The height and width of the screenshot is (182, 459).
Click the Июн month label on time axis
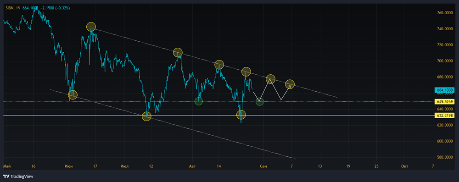click(x=69, y=166)
